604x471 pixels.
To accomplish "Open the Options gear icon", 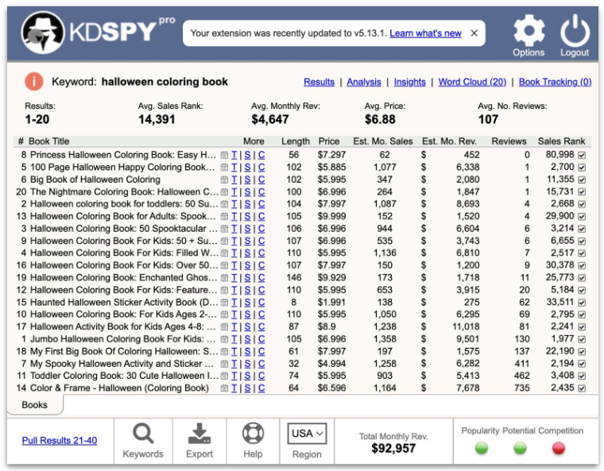I will (x=528, y=32).
